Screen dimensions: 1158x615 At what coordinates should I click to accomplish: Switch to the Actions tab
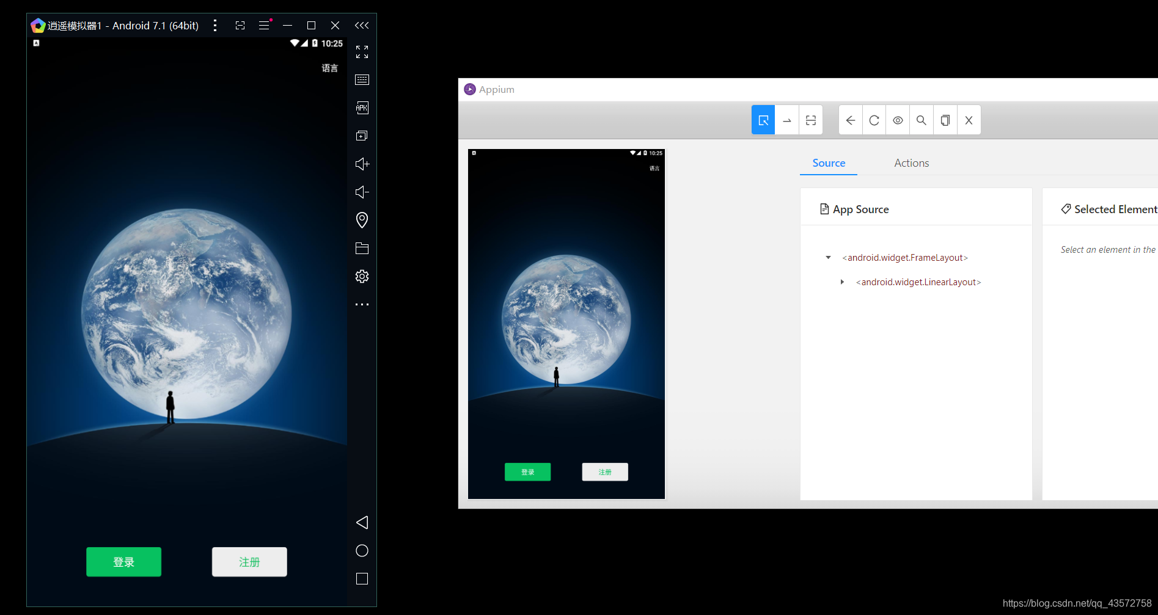[x=912, y=163]
